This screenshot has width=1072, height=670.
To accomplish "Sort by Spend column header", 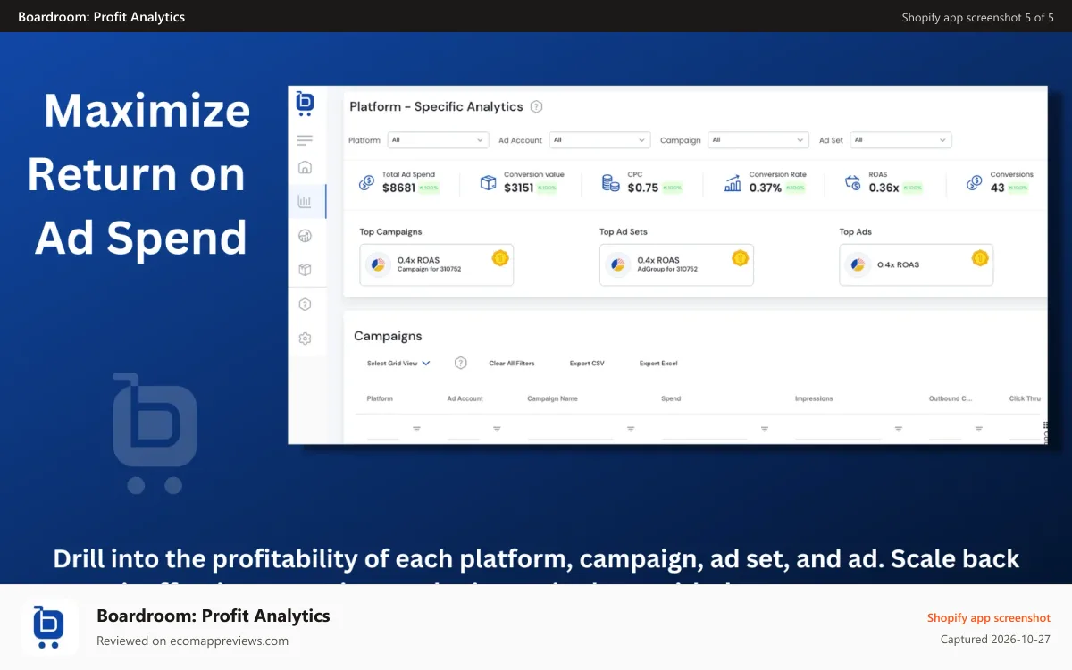I will (671, 398).
